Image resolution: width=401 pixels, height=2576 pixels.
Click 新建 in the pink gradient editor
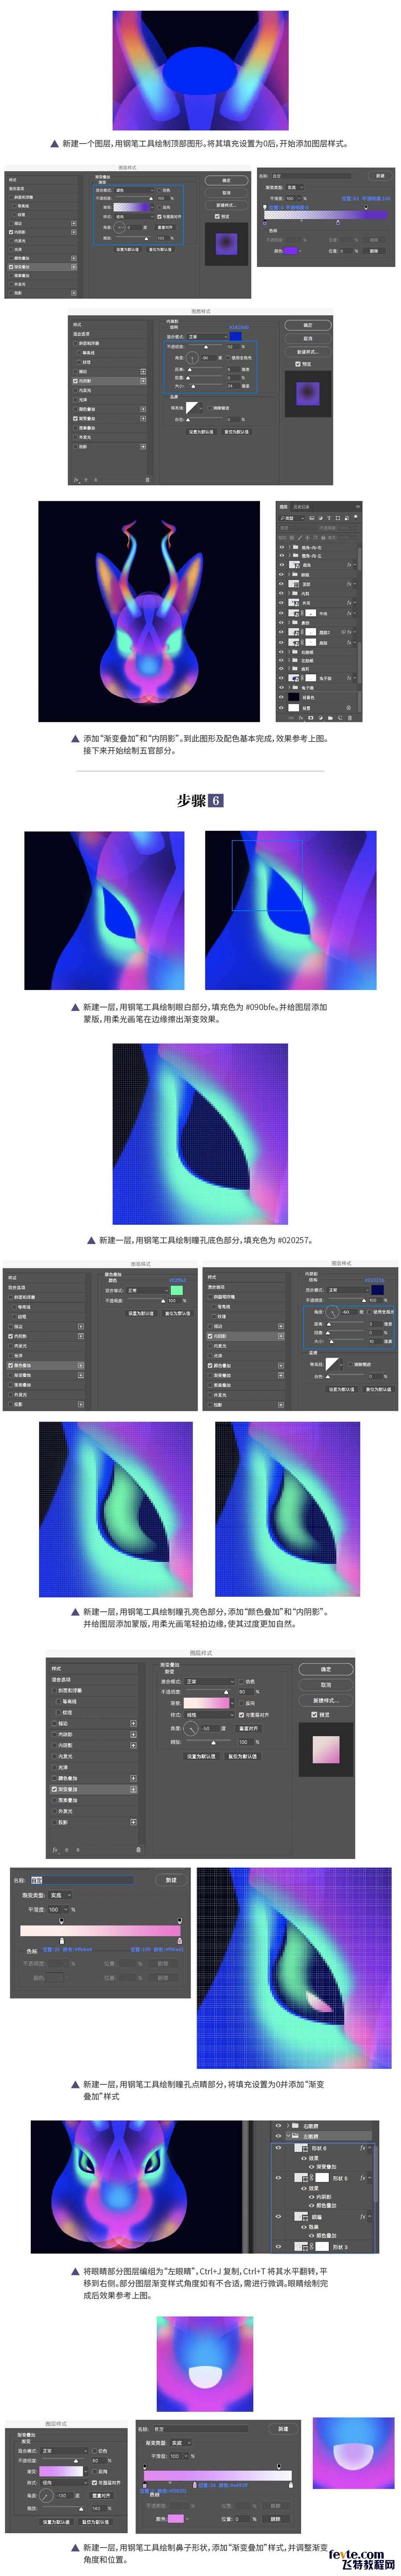[171, 1880]
